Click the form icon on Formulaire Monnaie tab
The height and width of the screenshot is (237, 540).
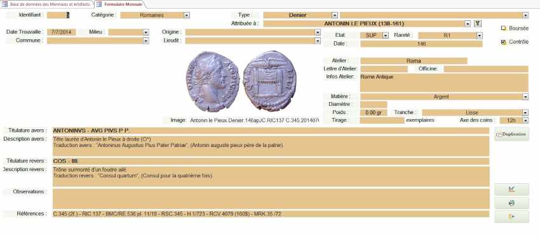(x=99, y=4)
